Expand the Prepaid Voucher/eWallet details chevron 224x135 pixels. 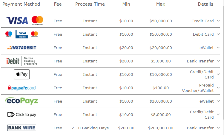(x=218, y=88)
